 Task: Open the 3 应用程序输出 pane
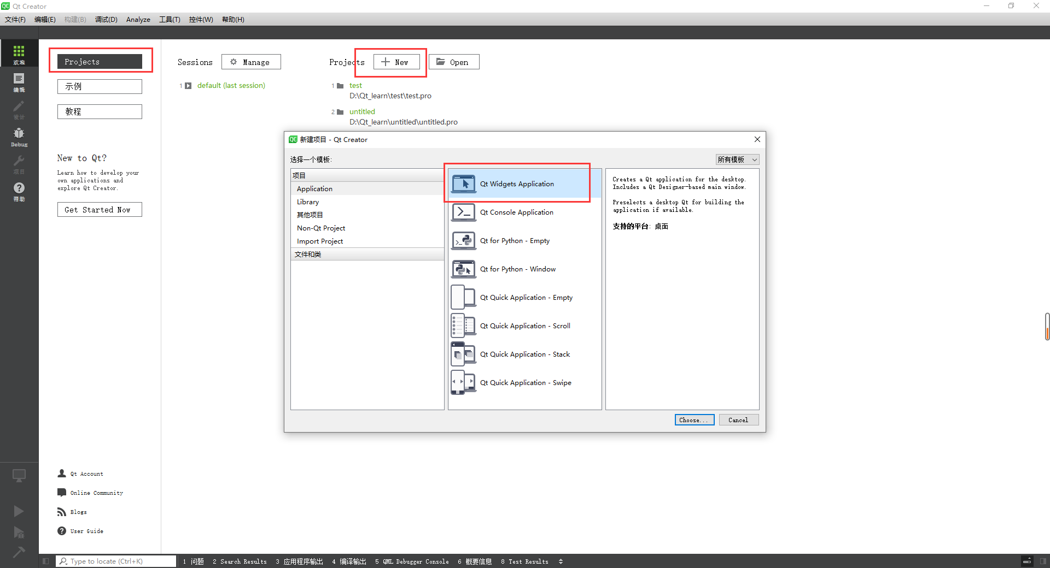[x=299, y=561]
